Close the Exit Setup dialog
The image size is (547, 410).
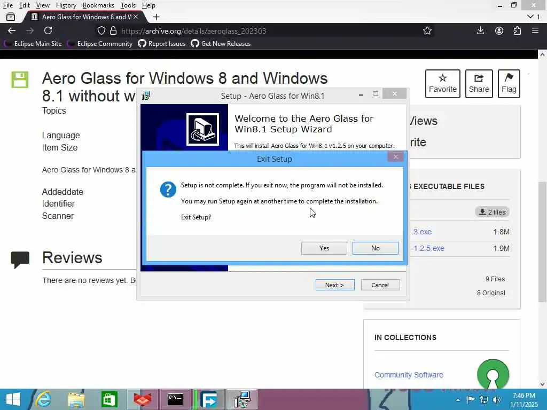(395, 157)
